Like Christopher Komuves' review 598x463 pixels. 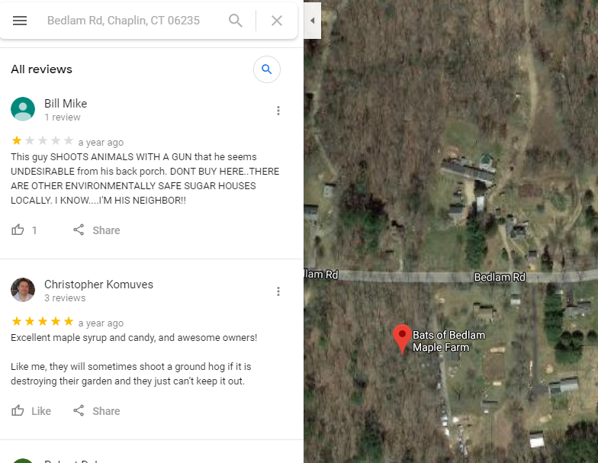pyautogui.click(x=31, y=410)
